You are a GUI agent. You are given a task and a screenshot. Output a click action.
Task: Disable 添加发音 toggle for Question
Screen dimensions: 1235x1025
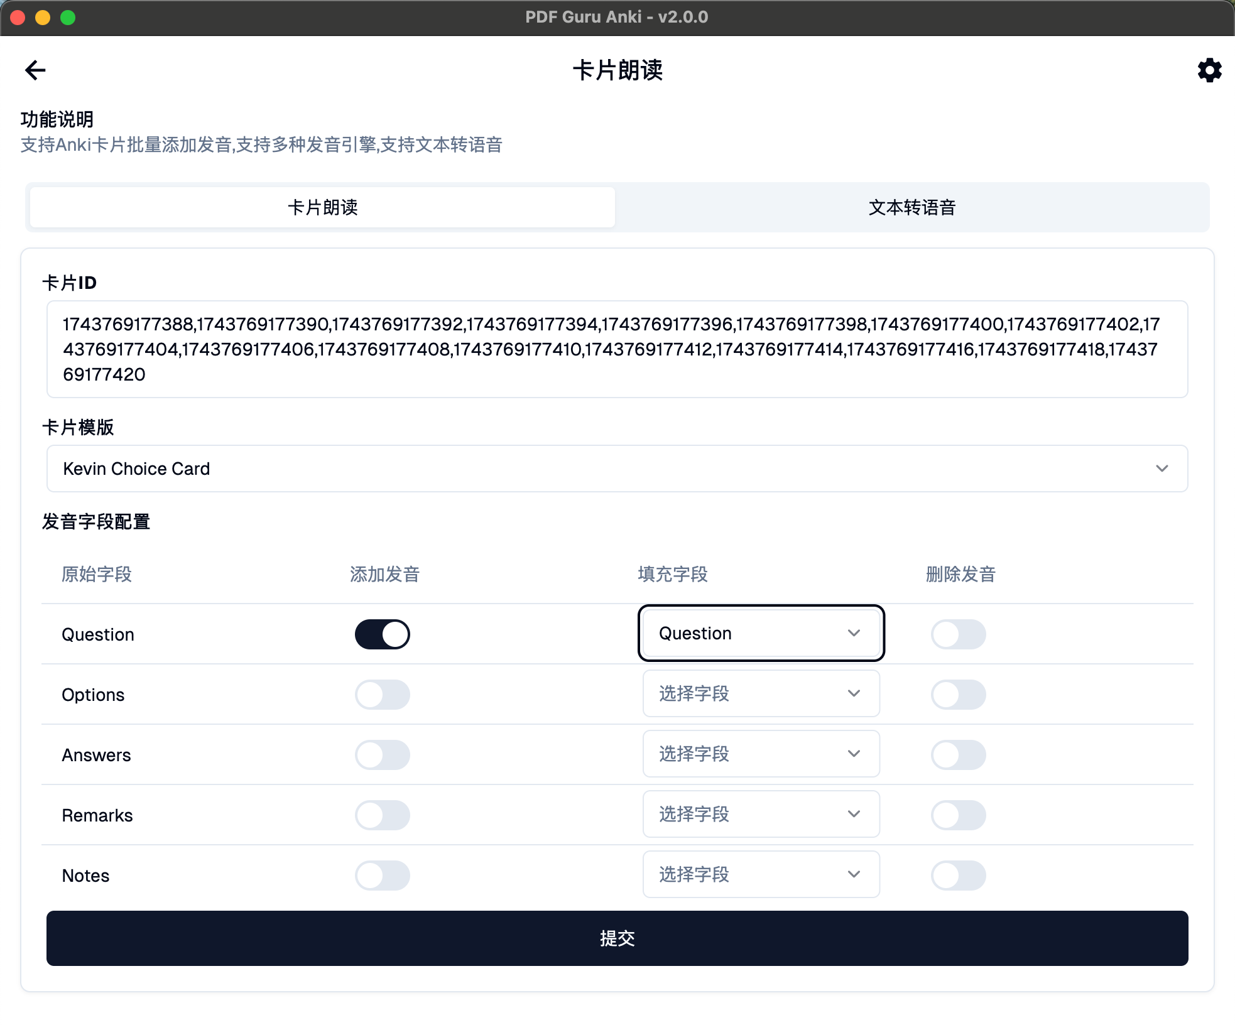click(x=383, y=634)
